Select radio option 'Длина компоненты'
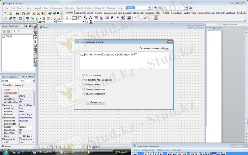This screenshot has width=248, height=155. [83, 89]
